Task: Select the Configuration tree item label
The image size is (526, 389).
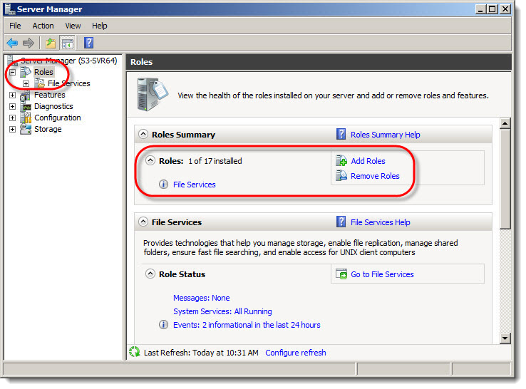Action: tap(58, 118)
